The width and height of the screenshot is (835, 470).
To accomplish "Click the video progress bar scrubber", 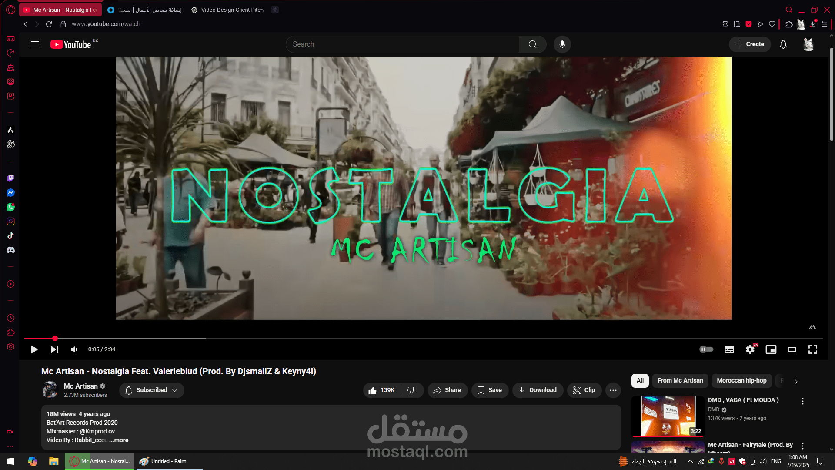I will click(x=55, y=338).
